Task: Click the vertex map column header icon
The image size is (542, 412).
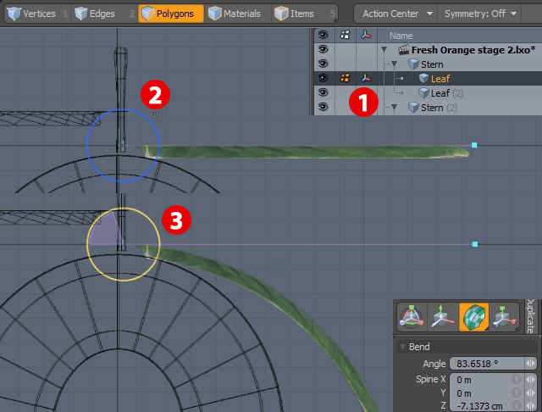Action: (x=345, y=35)
